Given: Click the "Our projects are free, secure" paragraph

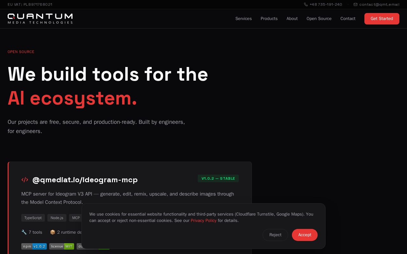Looking at the screenshot, I should pos(96,127).
